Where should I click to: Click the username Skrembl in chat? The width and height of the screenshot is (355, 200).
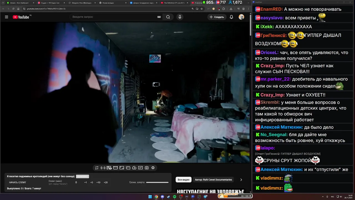270,102
